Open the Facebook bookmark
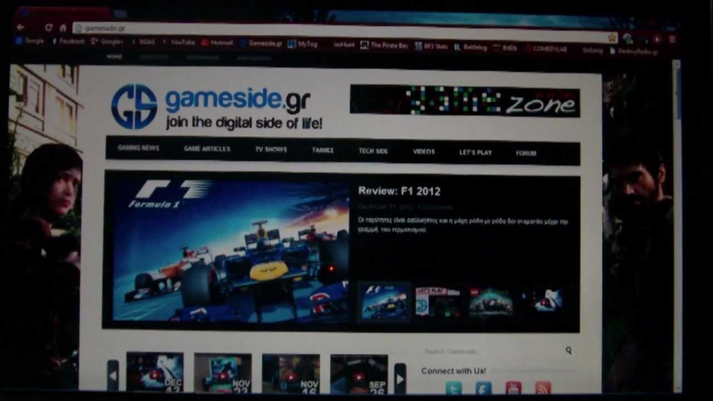Image resolution: width=713 pixels, height=401 pixels. tap(69, 41)
